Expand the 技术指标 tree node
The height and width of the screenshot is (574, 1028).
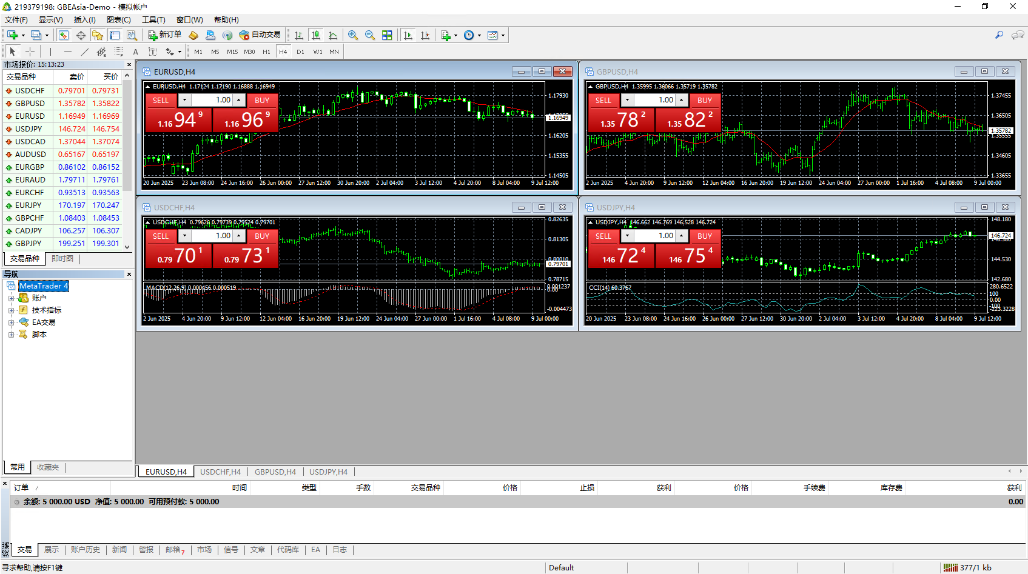(x=11, y=310)
